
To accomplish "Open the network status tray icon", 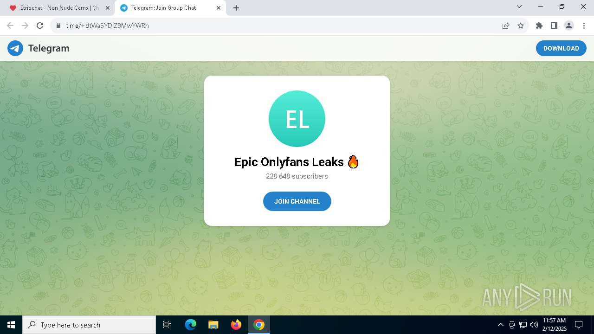I will click(x=523, y=325).
